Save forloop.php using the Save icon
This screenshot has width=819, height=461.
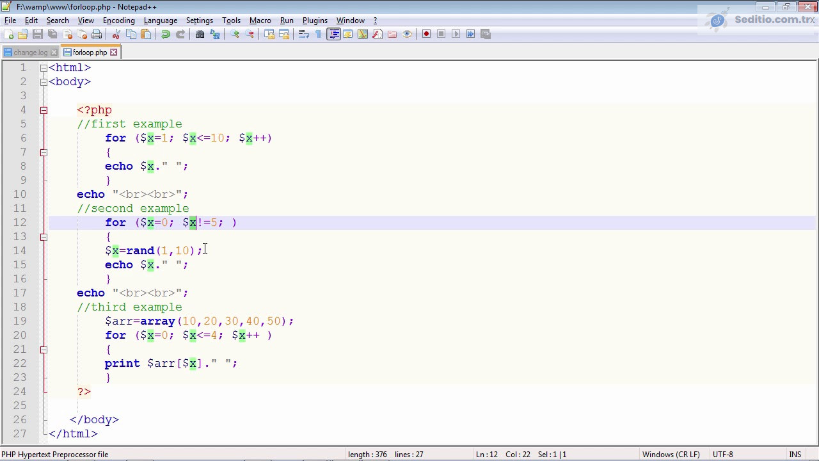(36, 34)
